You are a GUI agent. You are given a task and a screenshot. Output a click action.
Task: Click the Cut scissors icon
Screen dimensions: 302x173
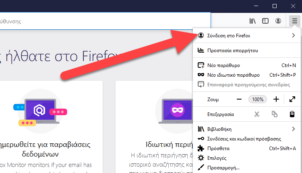pos(257,114)
